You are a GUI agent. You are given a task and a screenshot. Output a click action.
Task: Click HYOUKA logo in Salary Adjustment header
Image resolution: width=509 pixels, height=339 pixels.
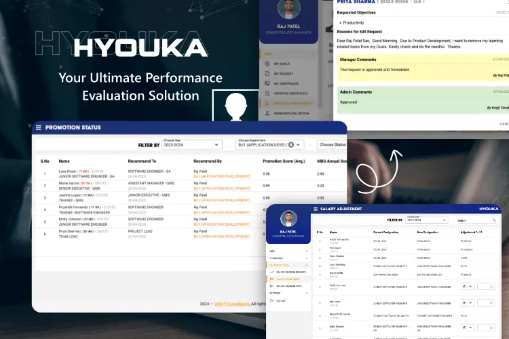coord(489,209)
